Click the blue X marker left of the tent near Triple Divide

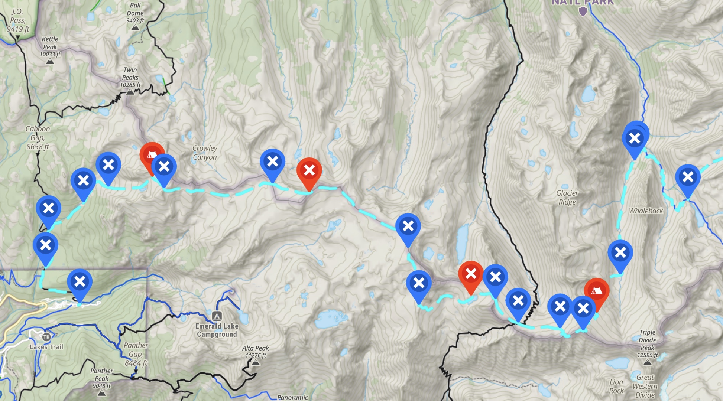[x=583, y=309]
